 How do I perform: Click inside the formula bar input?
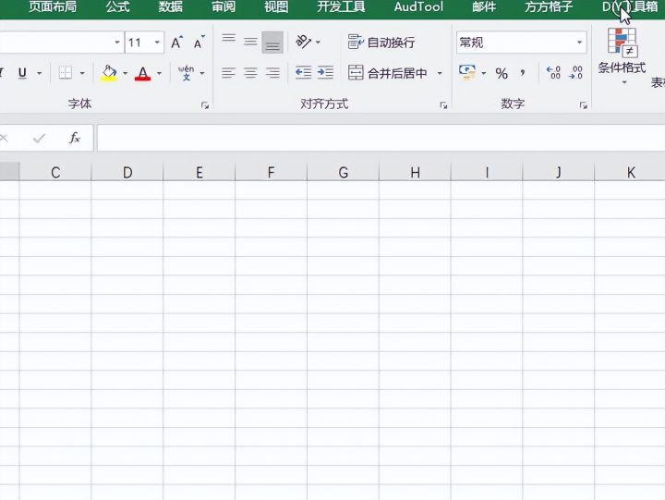coord(381,138)
